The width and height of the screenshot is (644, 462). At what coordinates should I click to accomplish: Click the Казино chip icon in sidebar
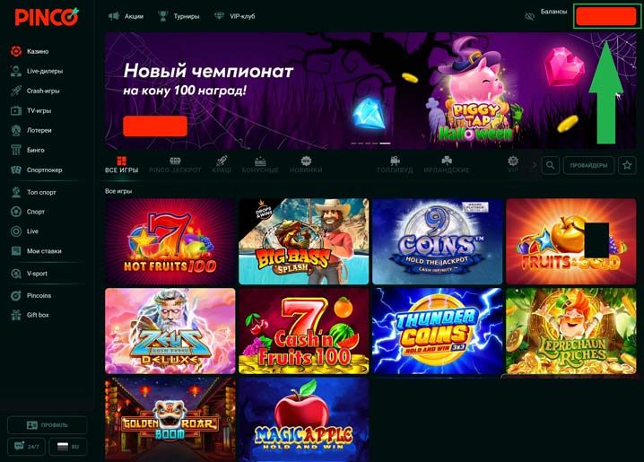(x=16, y=51)
